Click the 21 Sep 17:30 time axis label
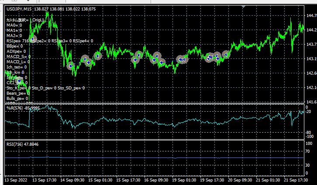This screenshot has width=317, height=185. pyautogui.click(x=296, y=180)
